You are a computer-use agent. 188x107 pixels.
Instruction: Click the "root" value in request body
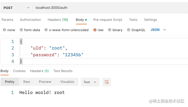pos(57,48)
